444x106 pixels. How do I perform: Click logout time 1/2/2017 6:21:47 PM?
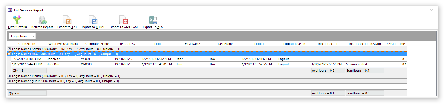(x=259, y=59)
